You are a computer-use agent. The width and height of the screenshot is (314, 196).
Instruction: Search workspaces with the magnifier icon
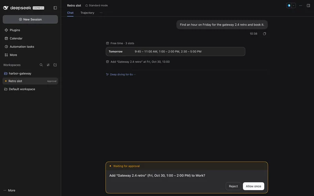[41, 65]
